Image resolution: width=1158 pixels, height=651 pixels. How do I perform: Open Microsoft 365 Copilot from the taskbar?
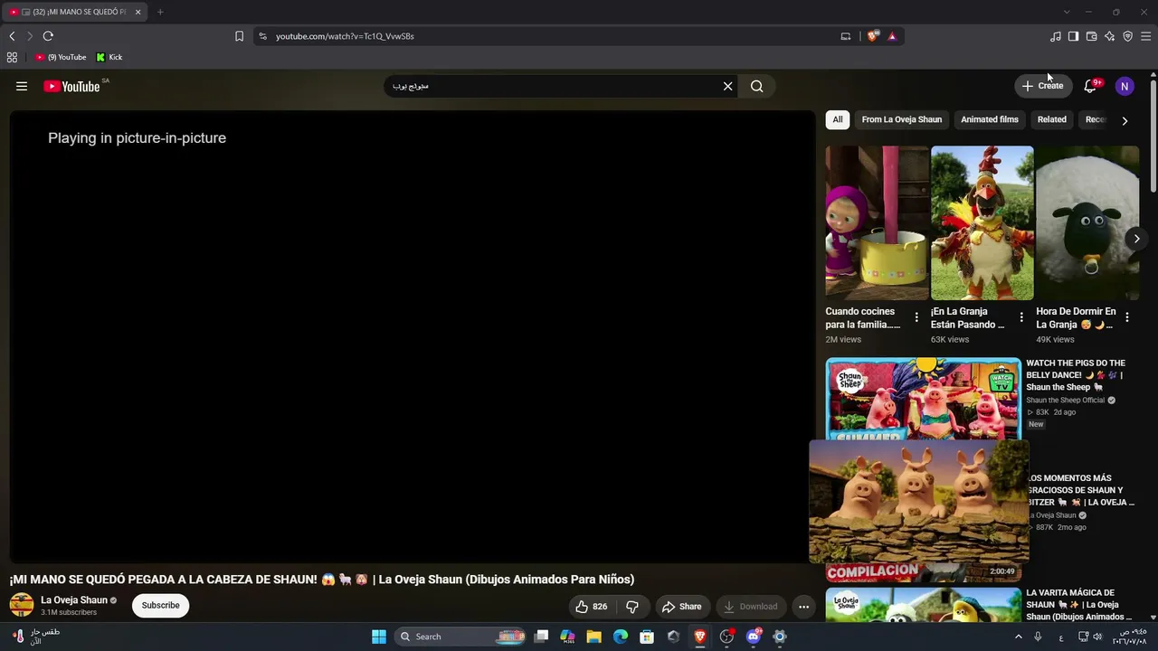(x=568, y=637)
